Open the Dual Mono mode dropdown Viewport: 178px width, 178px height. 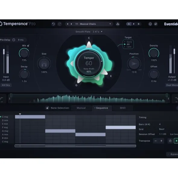[172, 85]
